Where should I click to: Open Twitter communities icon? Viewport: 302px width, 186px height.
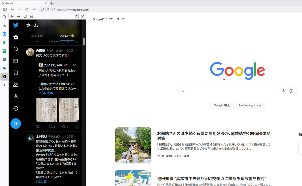[x=16, y=85]
